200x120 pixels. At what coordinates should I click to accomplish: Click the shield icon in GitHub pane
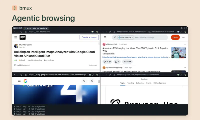coord(185,75)
